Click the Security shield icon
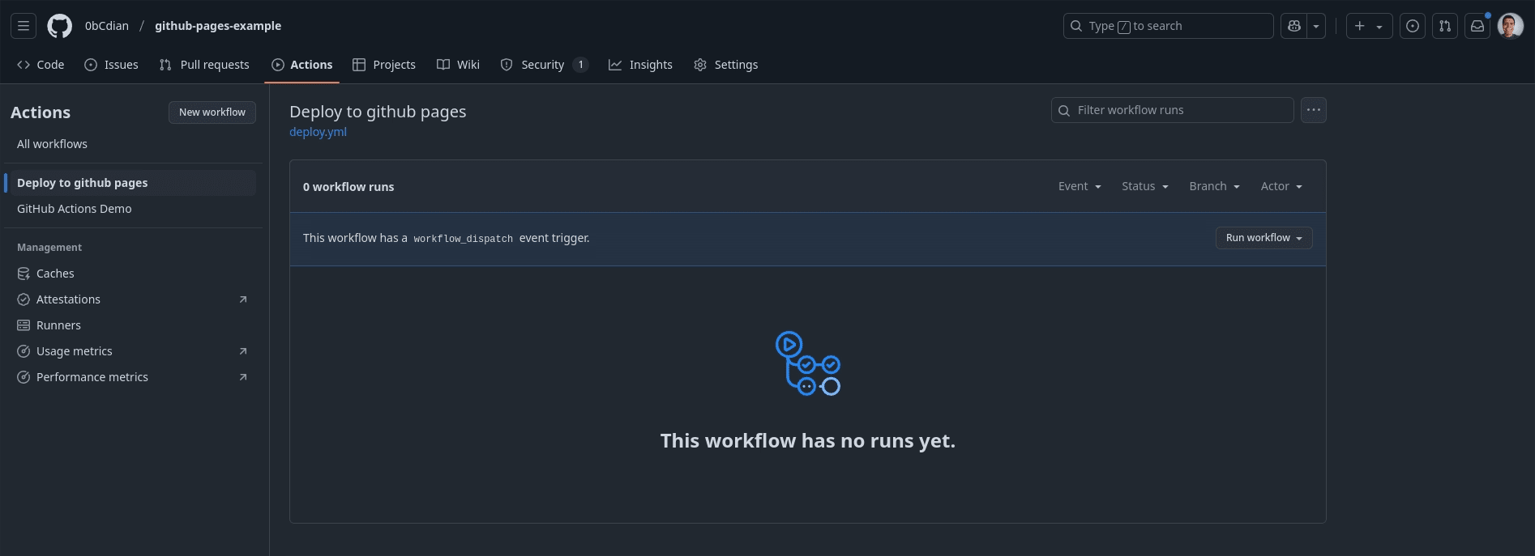1535x556 pixels. [x=507, y=65]
